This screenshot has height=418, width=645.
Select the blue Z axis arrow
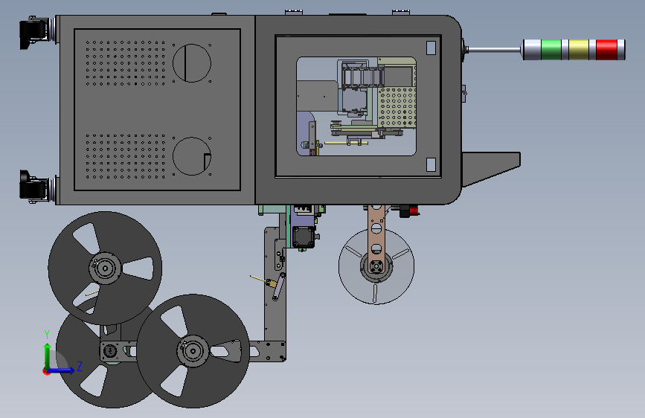pos(62,370)
